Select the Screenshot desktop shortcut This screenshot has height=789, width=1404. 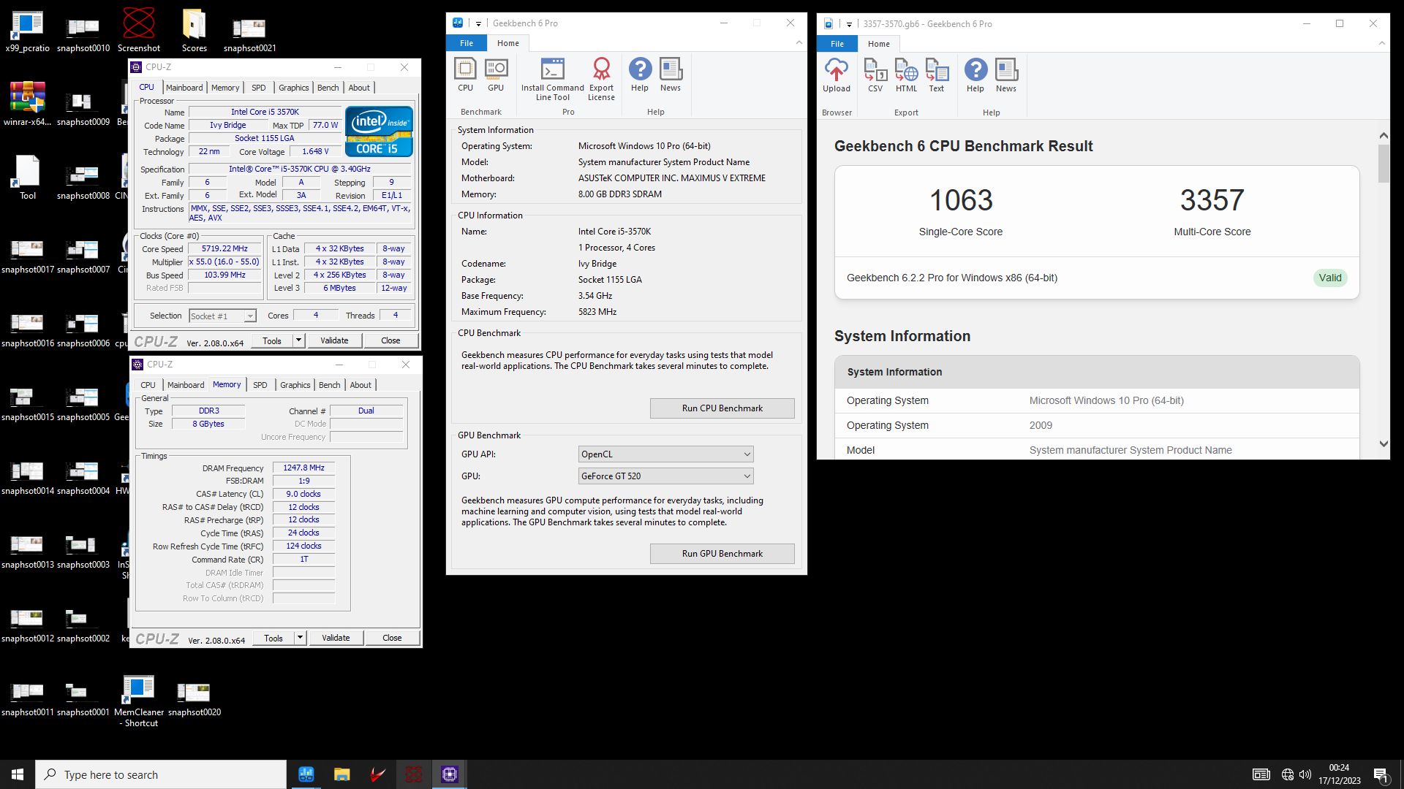[x=139, y=31]
